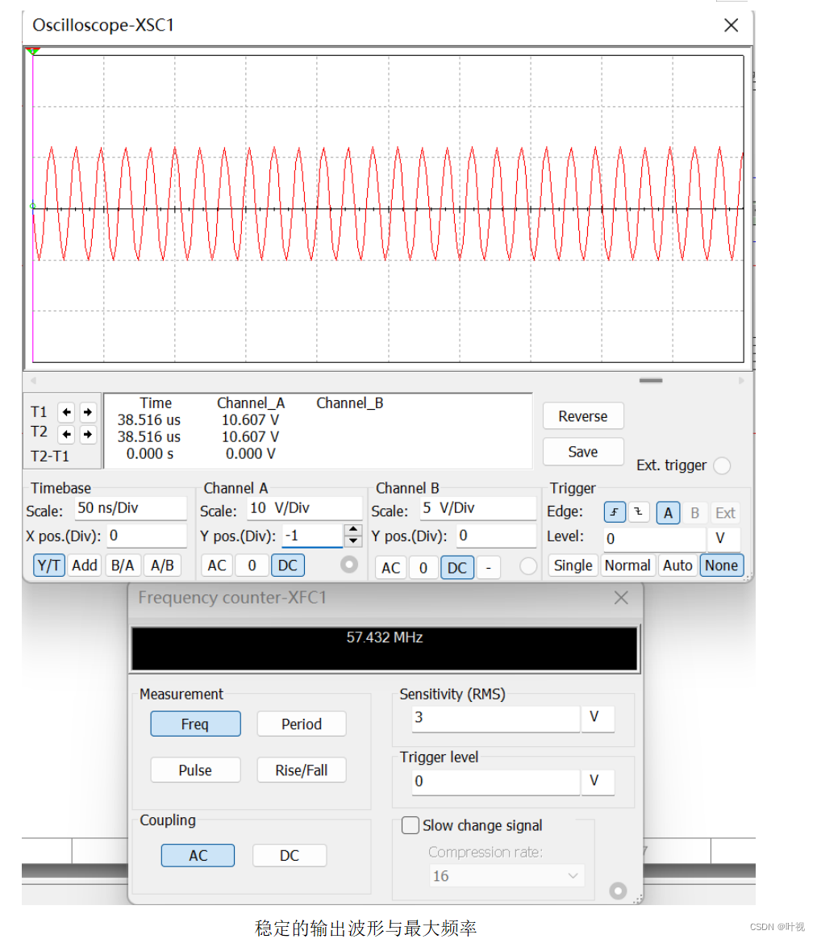Select trigger source B
Screen dimensions: 817x939
(695, 512)
